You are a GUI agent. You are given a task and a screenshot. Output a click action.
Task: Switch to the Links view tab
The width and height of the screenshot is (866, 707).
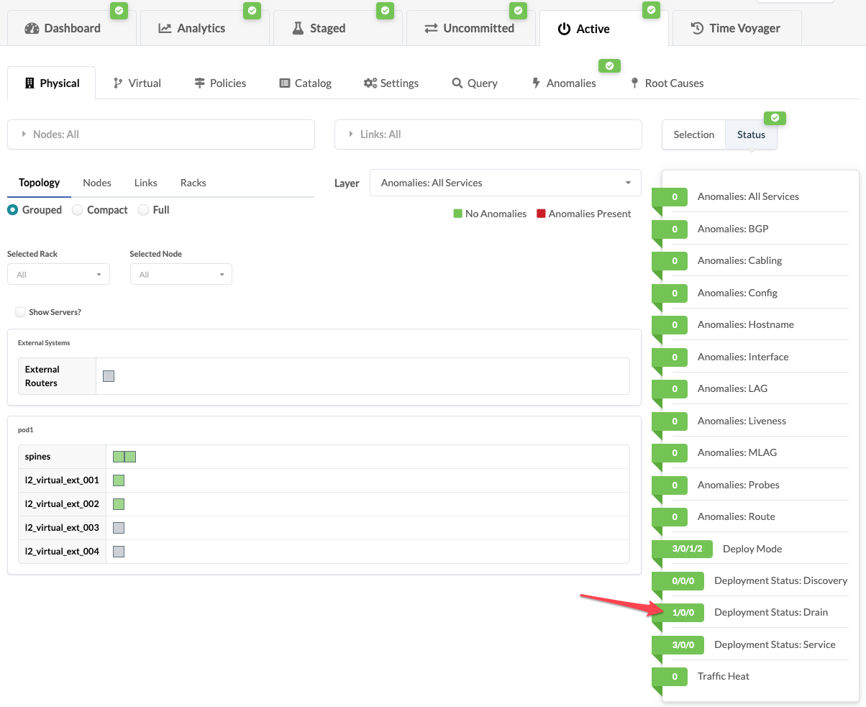pyautogui.click(x=146, y=183)
